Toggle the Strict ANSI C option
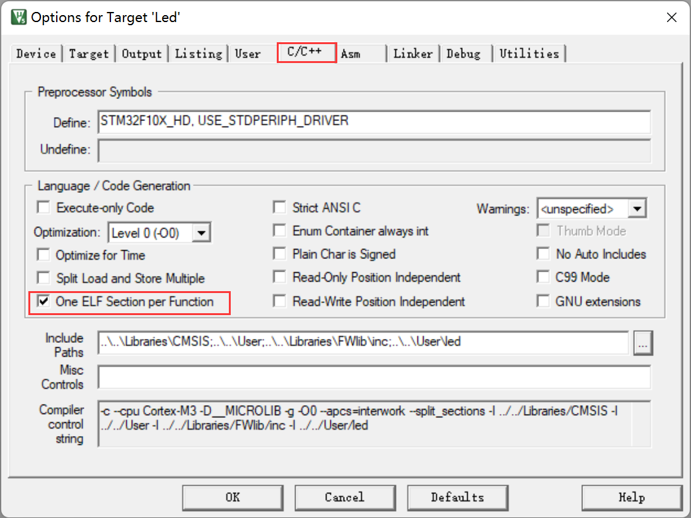This screenshot has width=691, height=518. [279, 208]
